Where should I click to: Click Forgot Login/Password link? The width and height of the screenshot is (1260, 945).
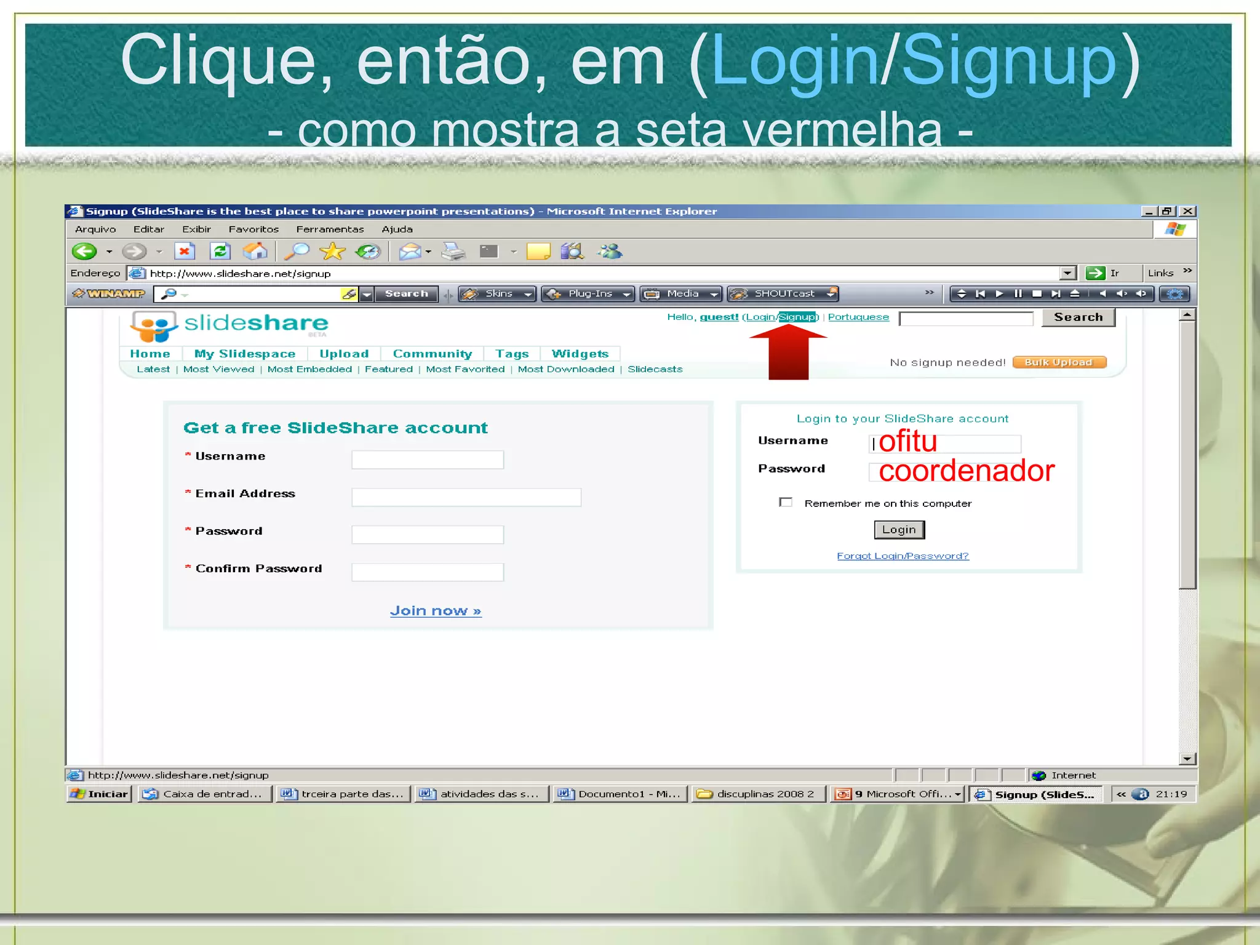pos(903,556)
